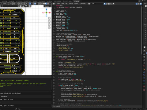This screenshot has width=147, height=110.
Task: Browse text data-blocks dropdown
Action: point(89,4)
